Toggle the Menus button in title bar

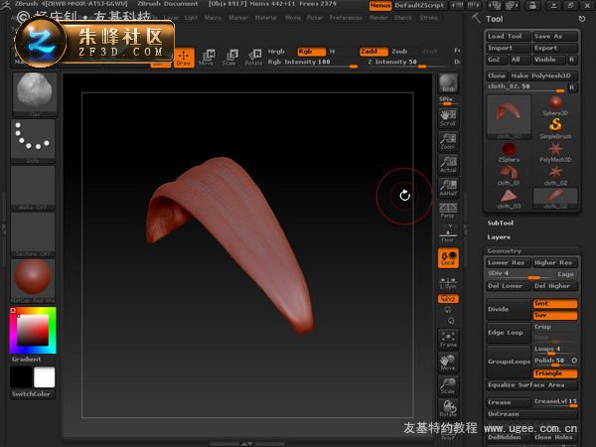(x=380, y=5)
